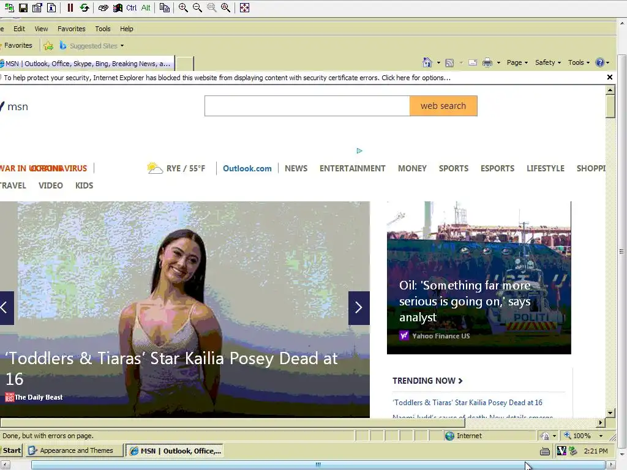Click the TRENDING NOW heading
Viewport: 627px width, 470px height.
427,381
